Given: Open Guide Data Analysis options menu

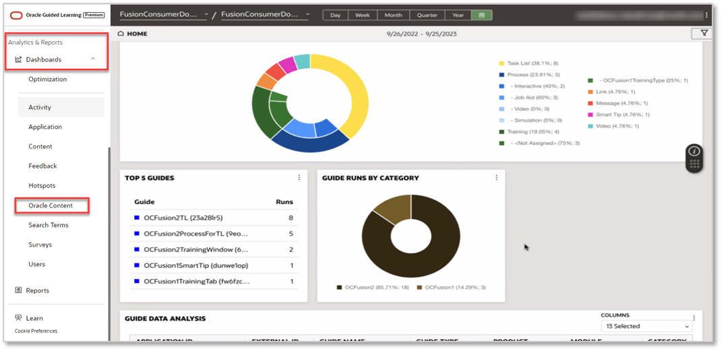Looking at the screenshot, I should point(694,318).
